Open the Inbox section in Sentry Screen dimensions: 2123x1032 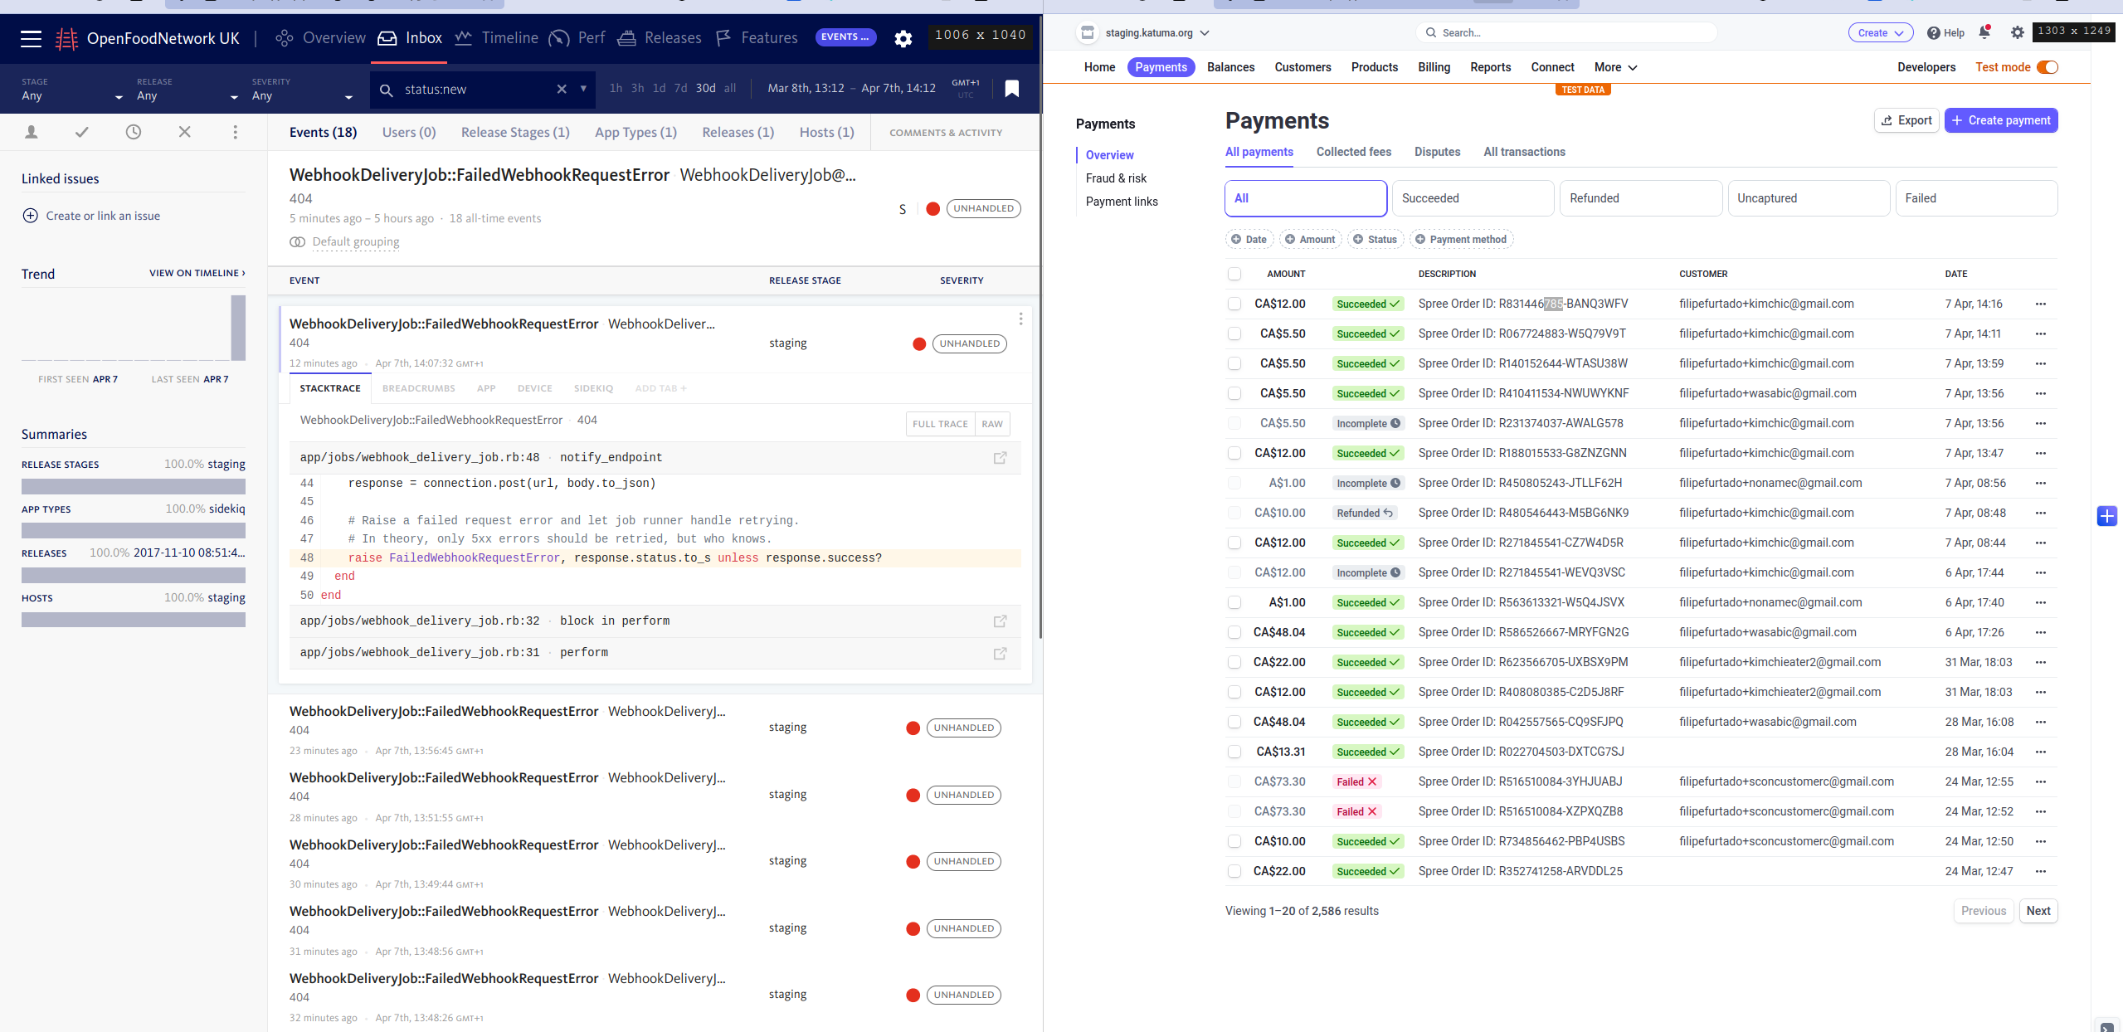pyautogui.click(x=409, y=37)
